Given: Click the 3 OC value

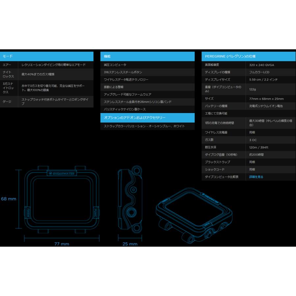Looking at the screenshot, I should click(253, 140).
